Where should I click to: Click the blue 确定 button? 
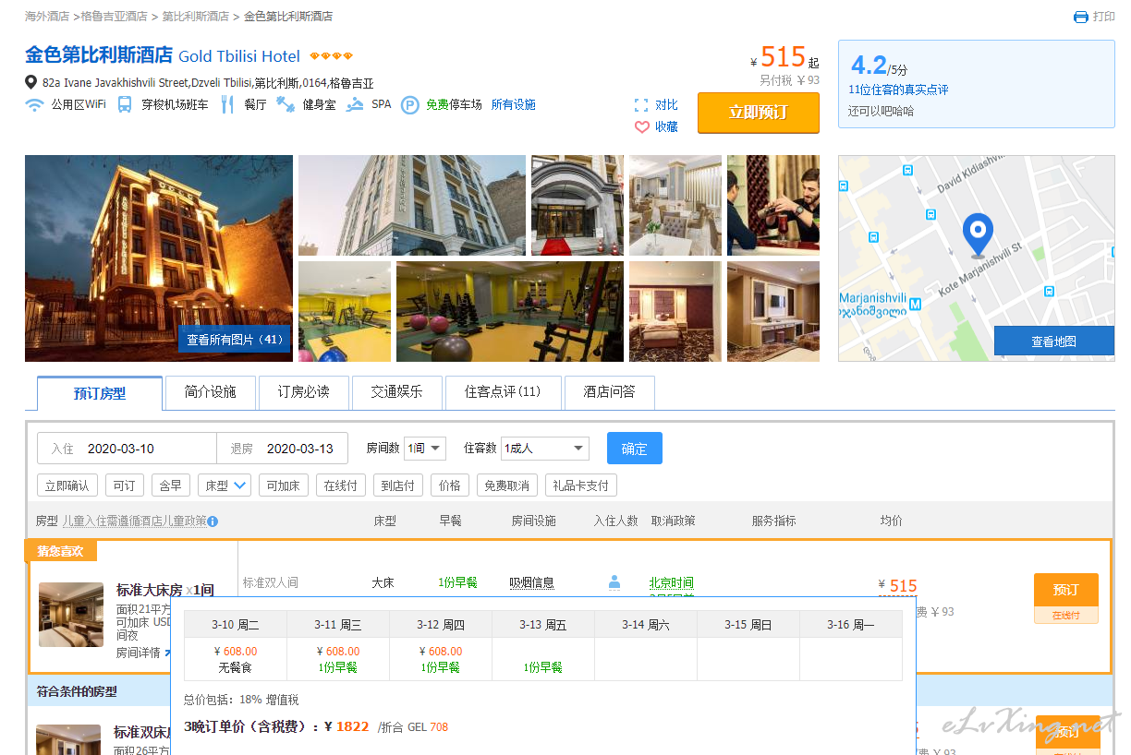click(x=635, y=449)
